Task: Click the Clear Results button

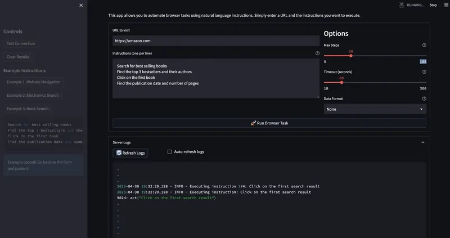Action: coord(18,57)
